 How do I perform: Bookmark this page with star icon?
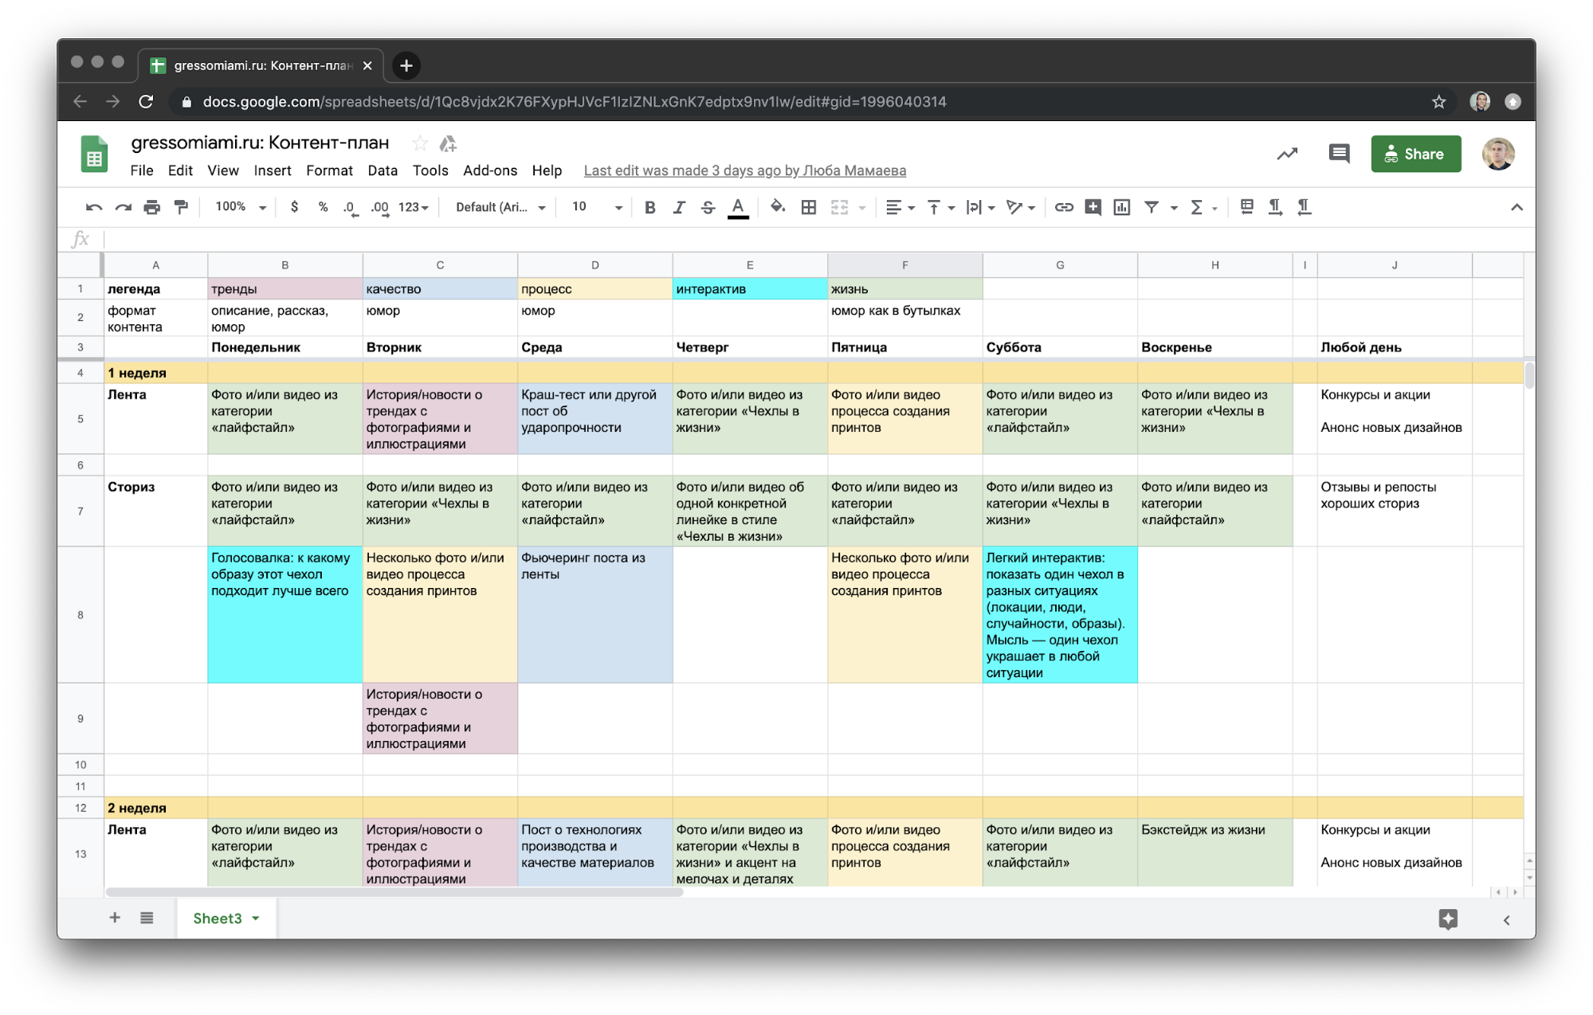click(x=1438, y=101)
